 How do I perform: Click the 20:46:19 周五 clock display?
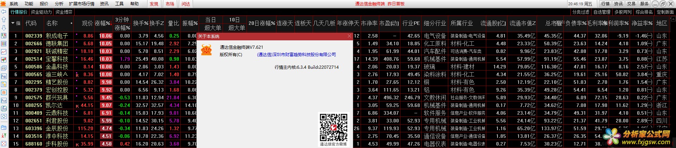(x=580, y=4)
